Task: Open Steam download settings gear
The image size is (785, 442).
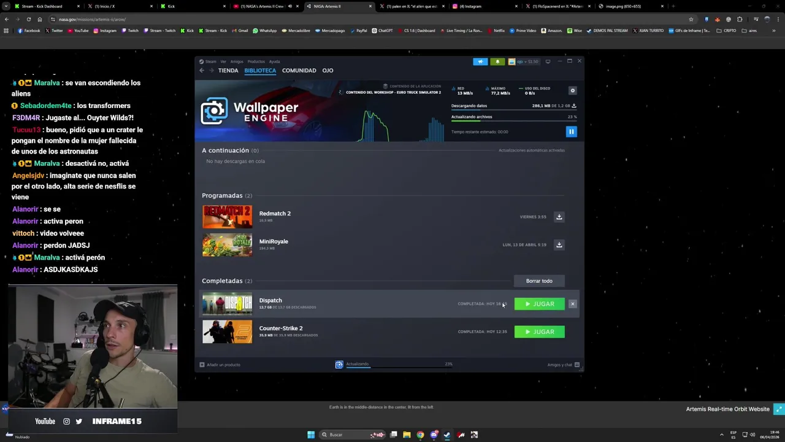Action: (573, 90)
